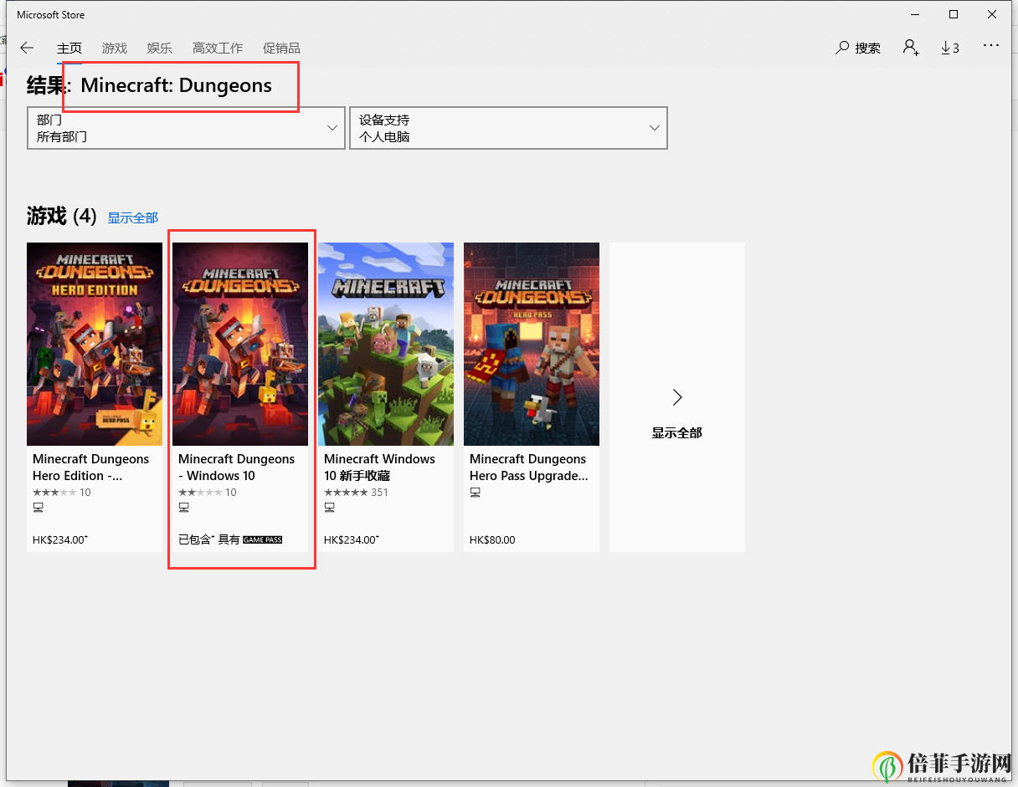Click star rating under Minecraft Windows 10

click(x=345, y=493)
